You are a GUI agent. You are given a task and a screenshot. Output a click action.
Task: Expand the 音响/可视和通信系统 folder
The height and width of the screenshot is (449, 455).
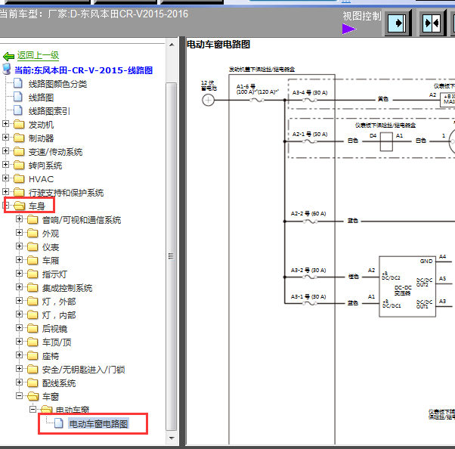coord(19,219)
